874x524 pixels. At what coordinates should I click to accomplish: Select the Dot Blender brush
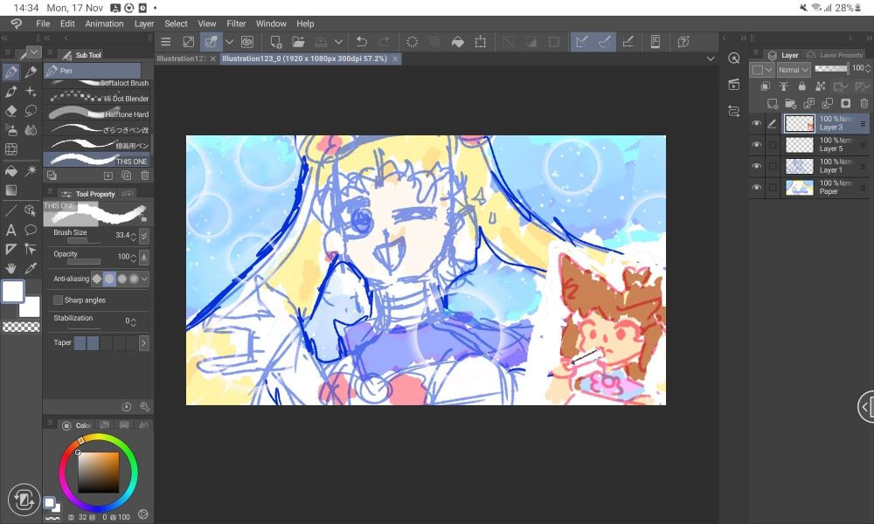[97, 98]
